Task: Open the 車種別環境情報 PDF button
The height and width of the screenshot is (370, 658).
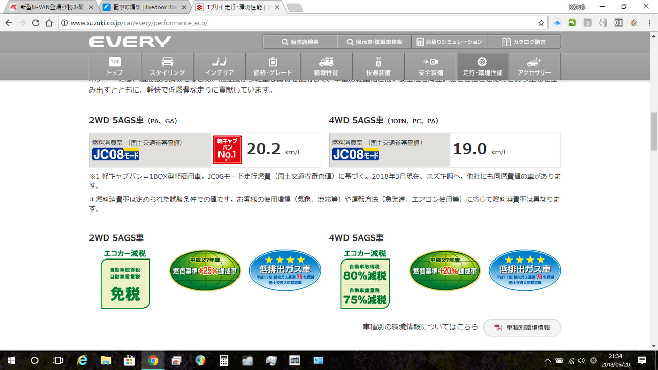Action: point(522,327)
